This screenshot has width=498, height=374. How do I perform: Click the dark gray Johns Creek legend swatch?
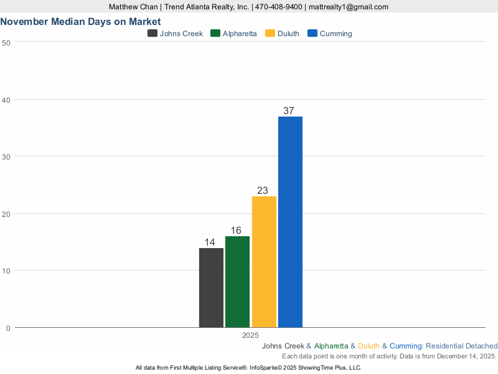click(x=152, y=34)
